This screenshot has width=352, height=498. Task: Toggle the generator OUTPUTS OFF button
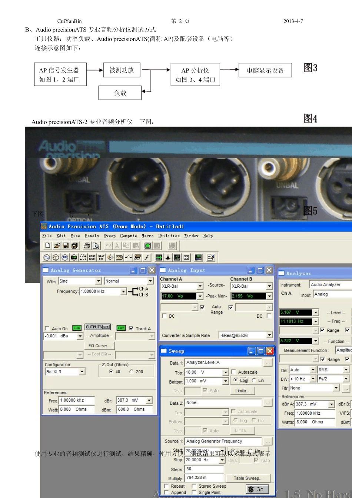click(x=98, y=327)
